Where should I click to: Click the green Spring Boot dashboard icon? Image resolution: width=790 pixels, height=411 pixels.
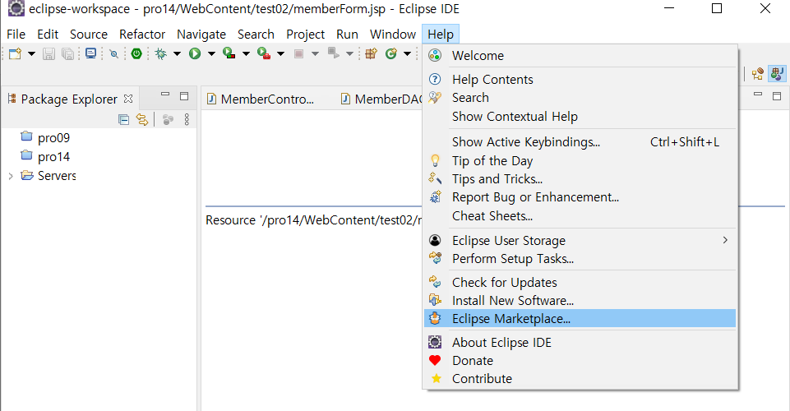(136, 53)
